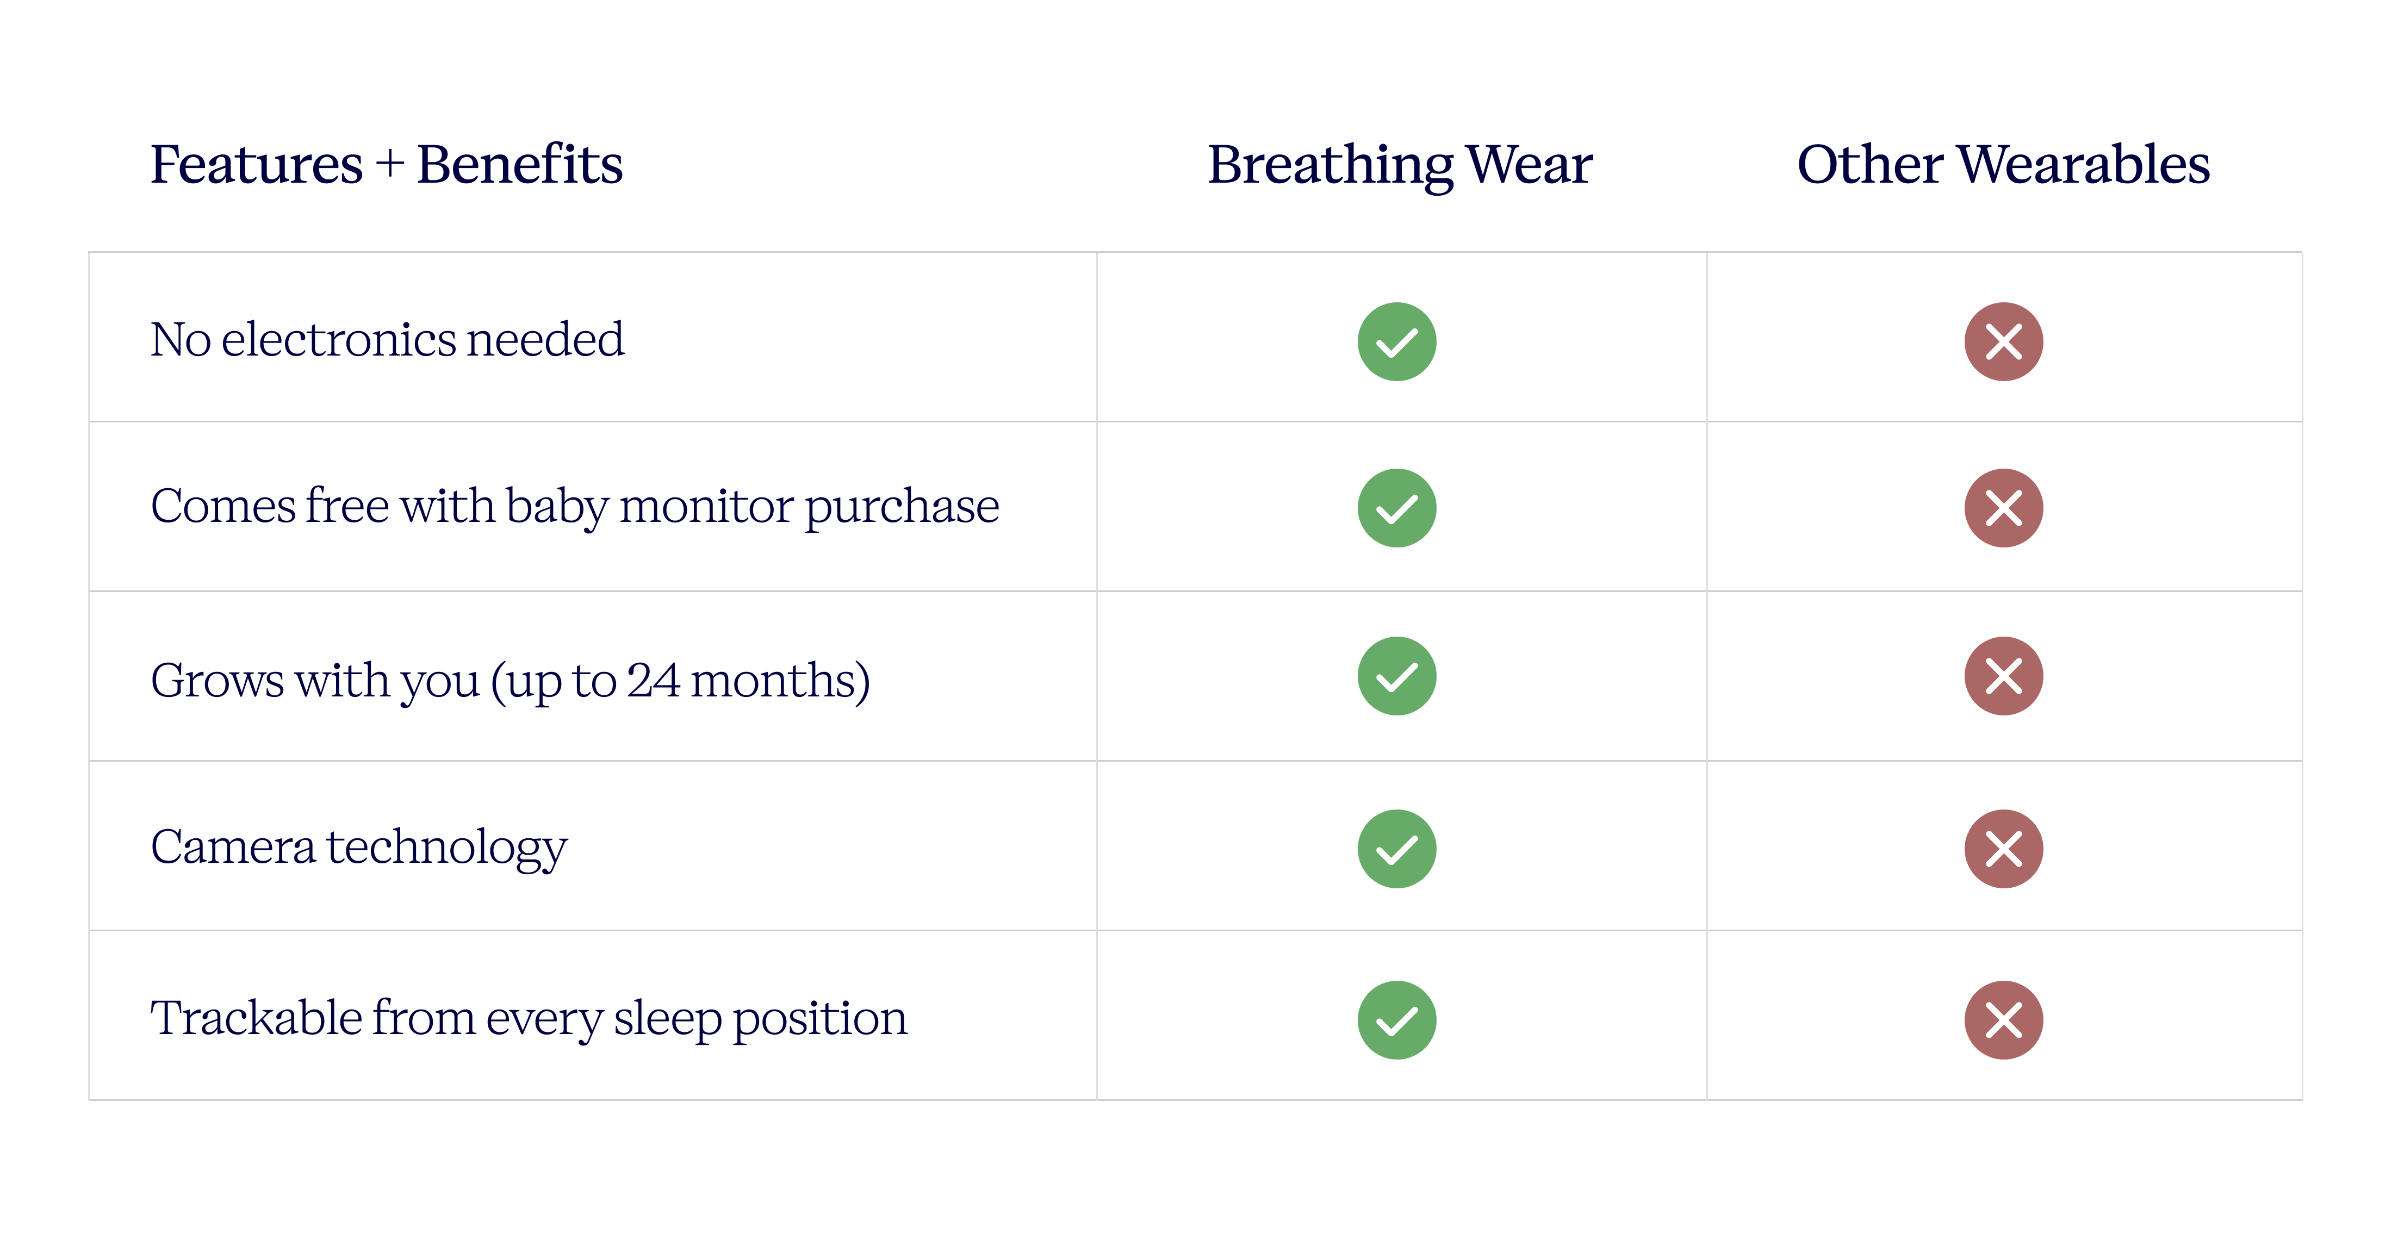Click the Camera technology feature text
The image size is (2398, 1233).
coord(358,847)
